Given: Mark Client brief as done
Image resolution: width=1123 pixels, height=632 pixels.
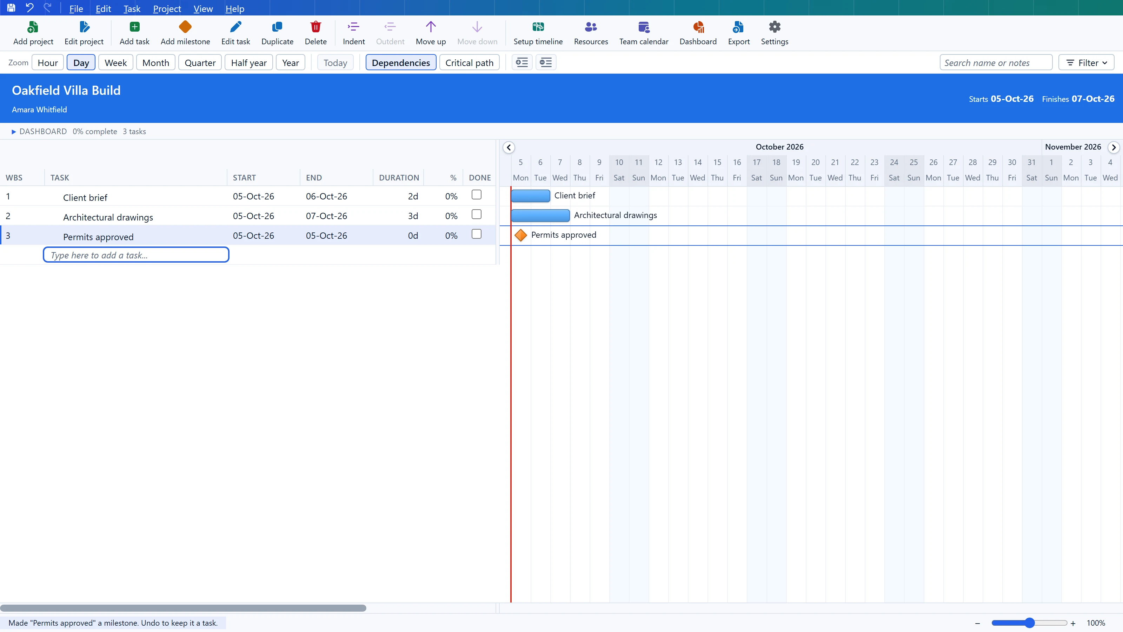Looking at the screenshot, I should [477, 195].
